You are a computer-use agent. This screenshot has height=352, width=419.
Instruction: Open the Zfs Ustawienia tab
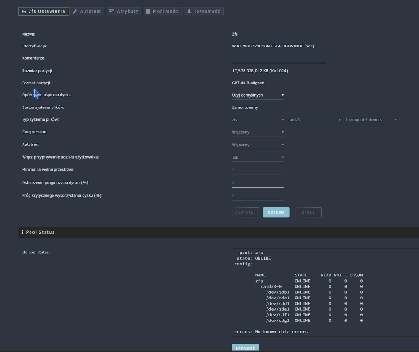pos(44,11)
